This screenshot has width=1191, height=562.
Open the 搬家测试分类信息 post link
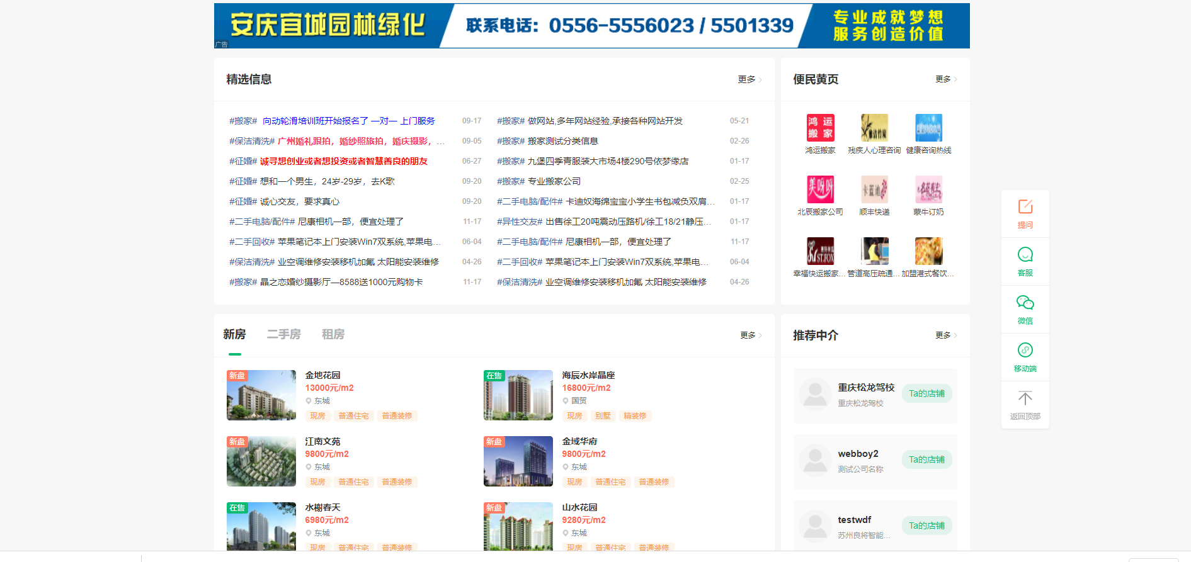pos(562,141)
